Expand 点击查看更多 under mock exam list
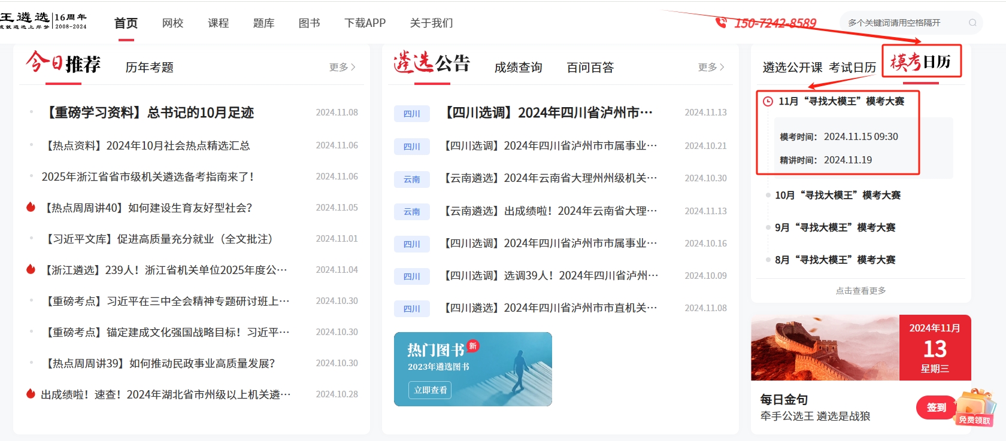This screenshot has width=1006, height=441. (860, 291)
